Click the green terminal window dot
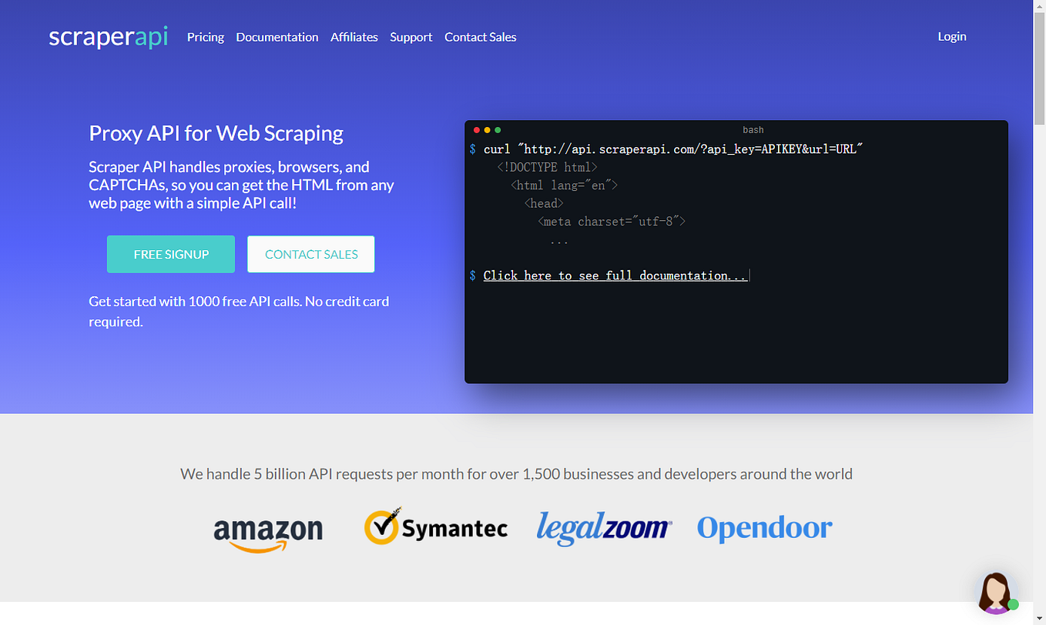The width and height of the screenshot is (1046, 625). (x=498, y=130)
